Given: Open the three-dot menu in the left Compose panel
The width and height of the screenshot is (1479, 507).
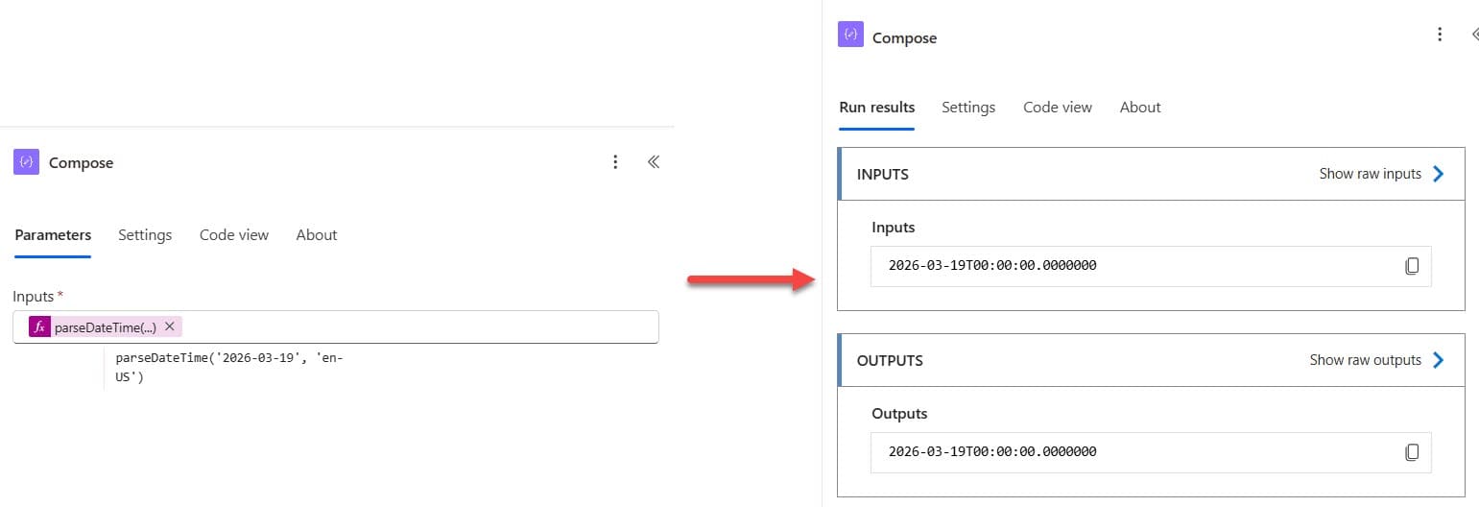Looking at the screenshot, I should coord(615,162).
